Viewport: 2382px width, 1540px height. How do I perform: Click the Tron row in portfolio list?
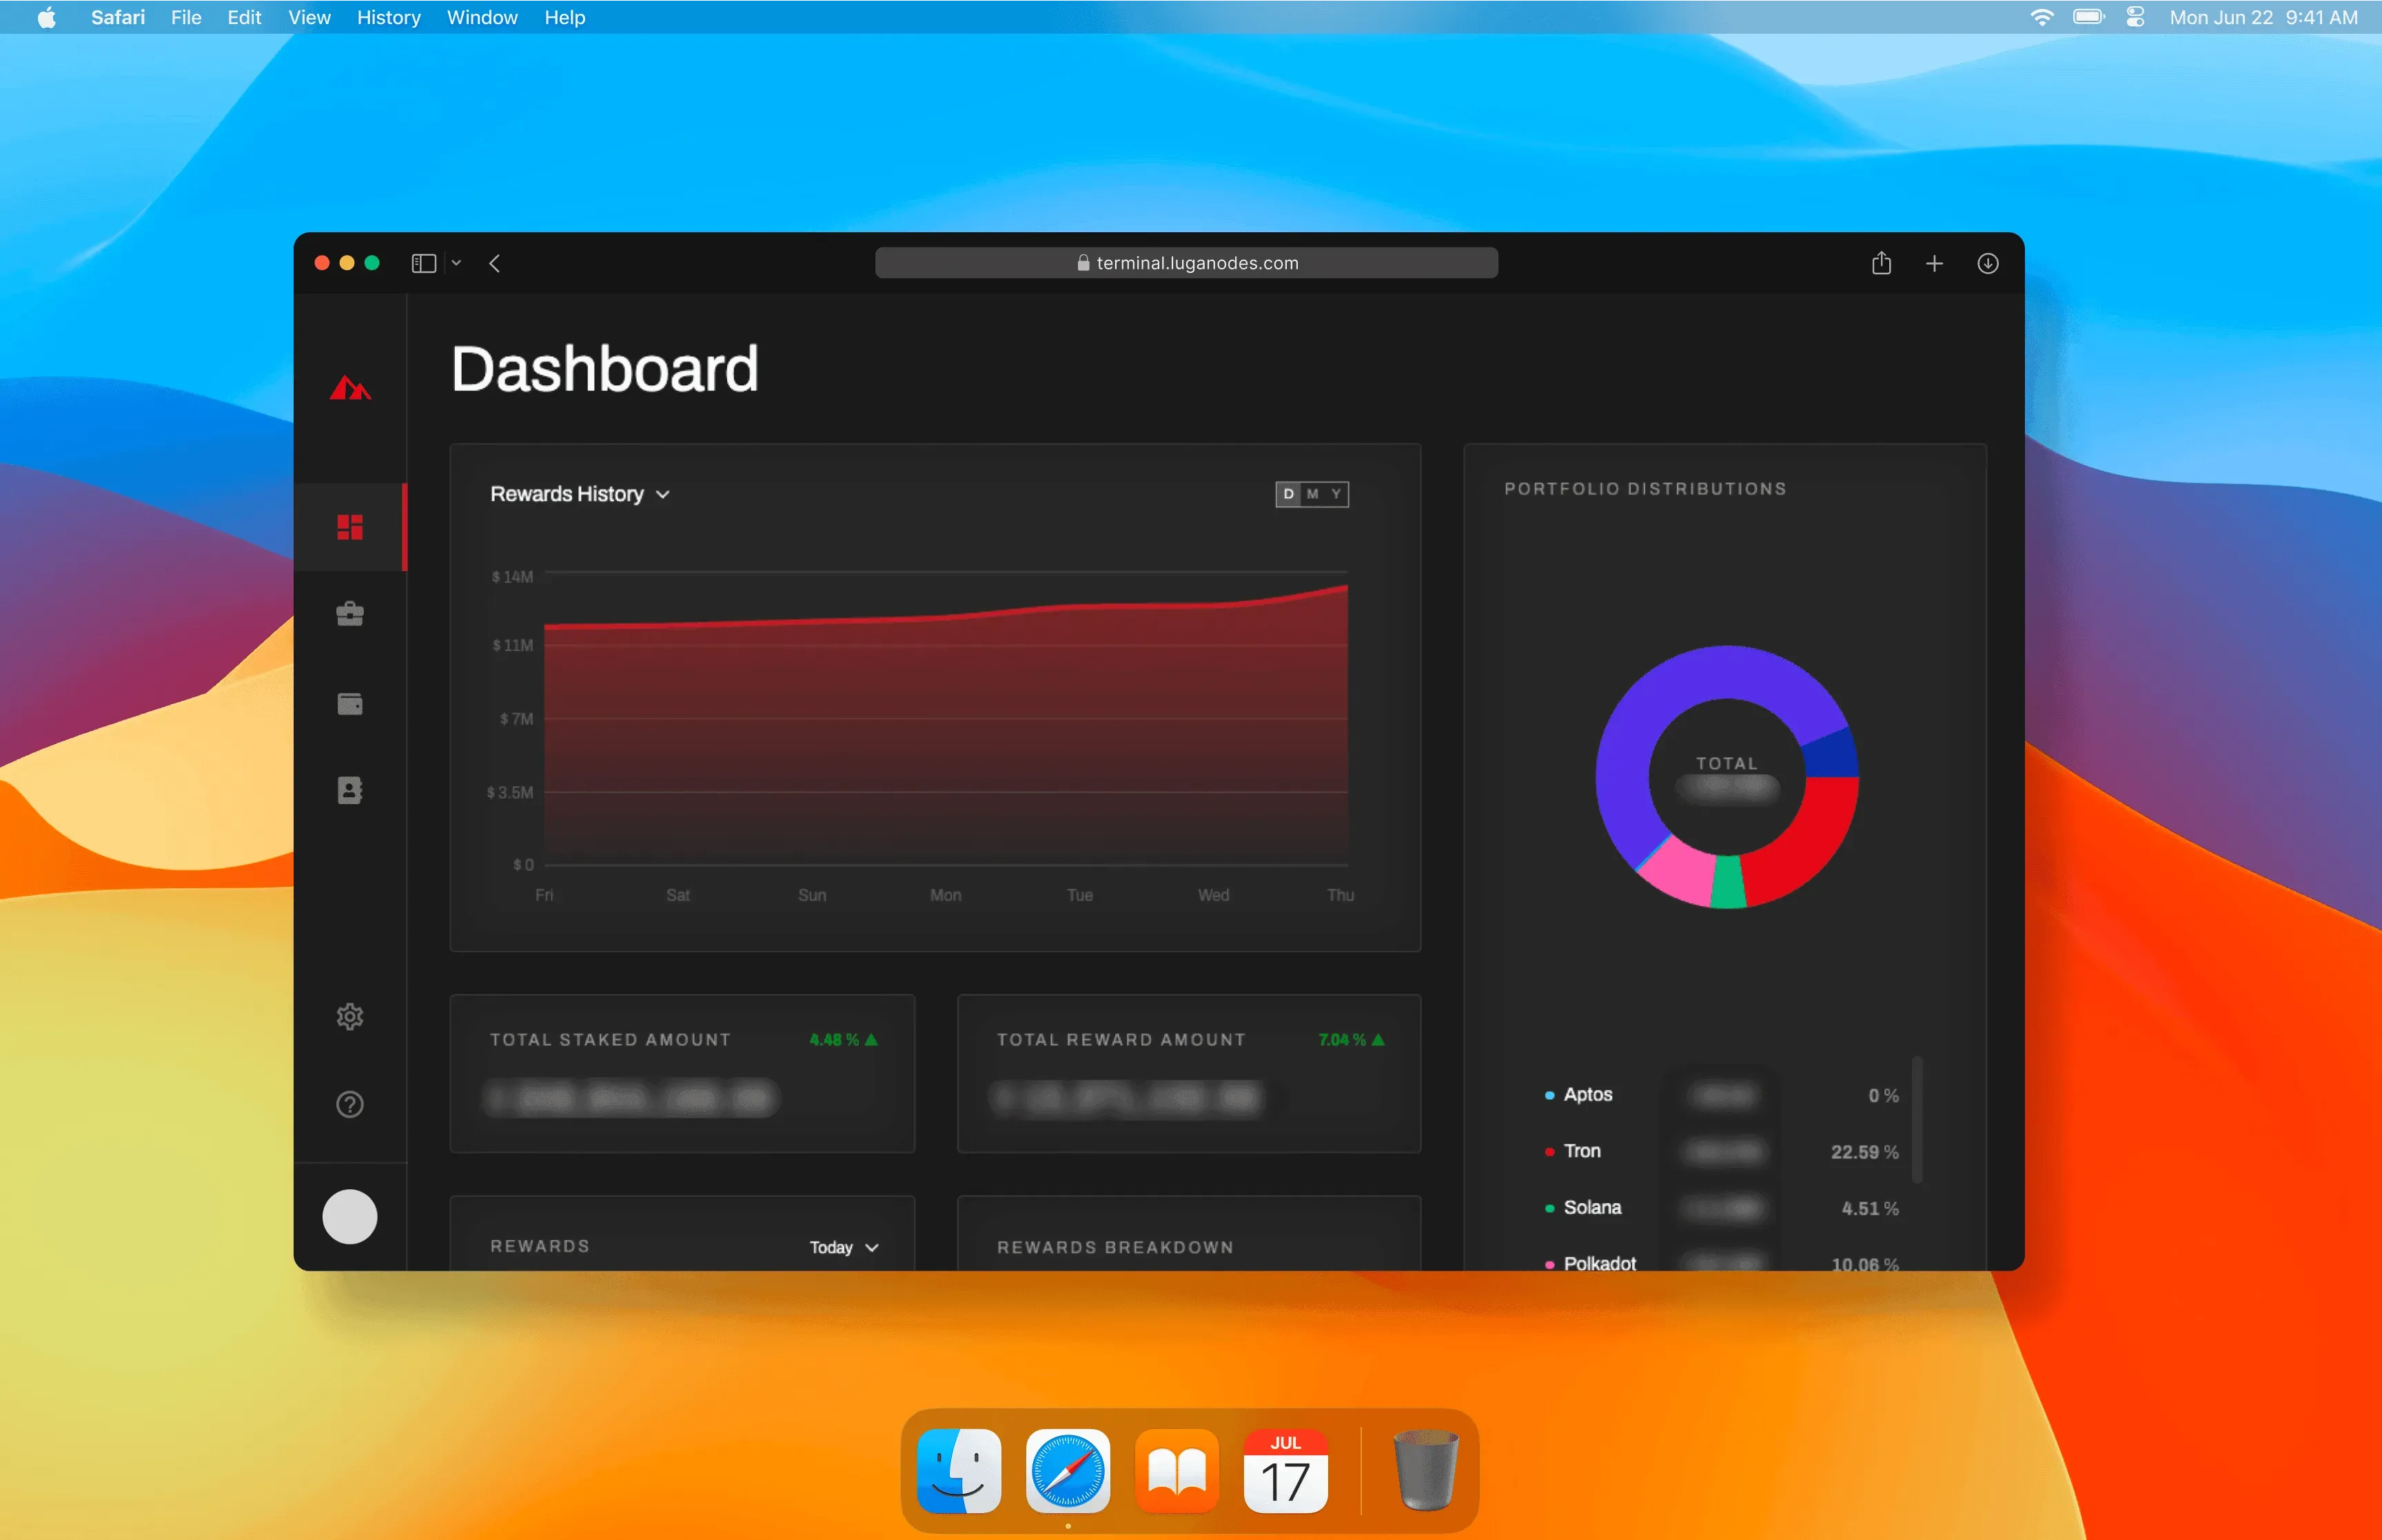point(1721,1152)
